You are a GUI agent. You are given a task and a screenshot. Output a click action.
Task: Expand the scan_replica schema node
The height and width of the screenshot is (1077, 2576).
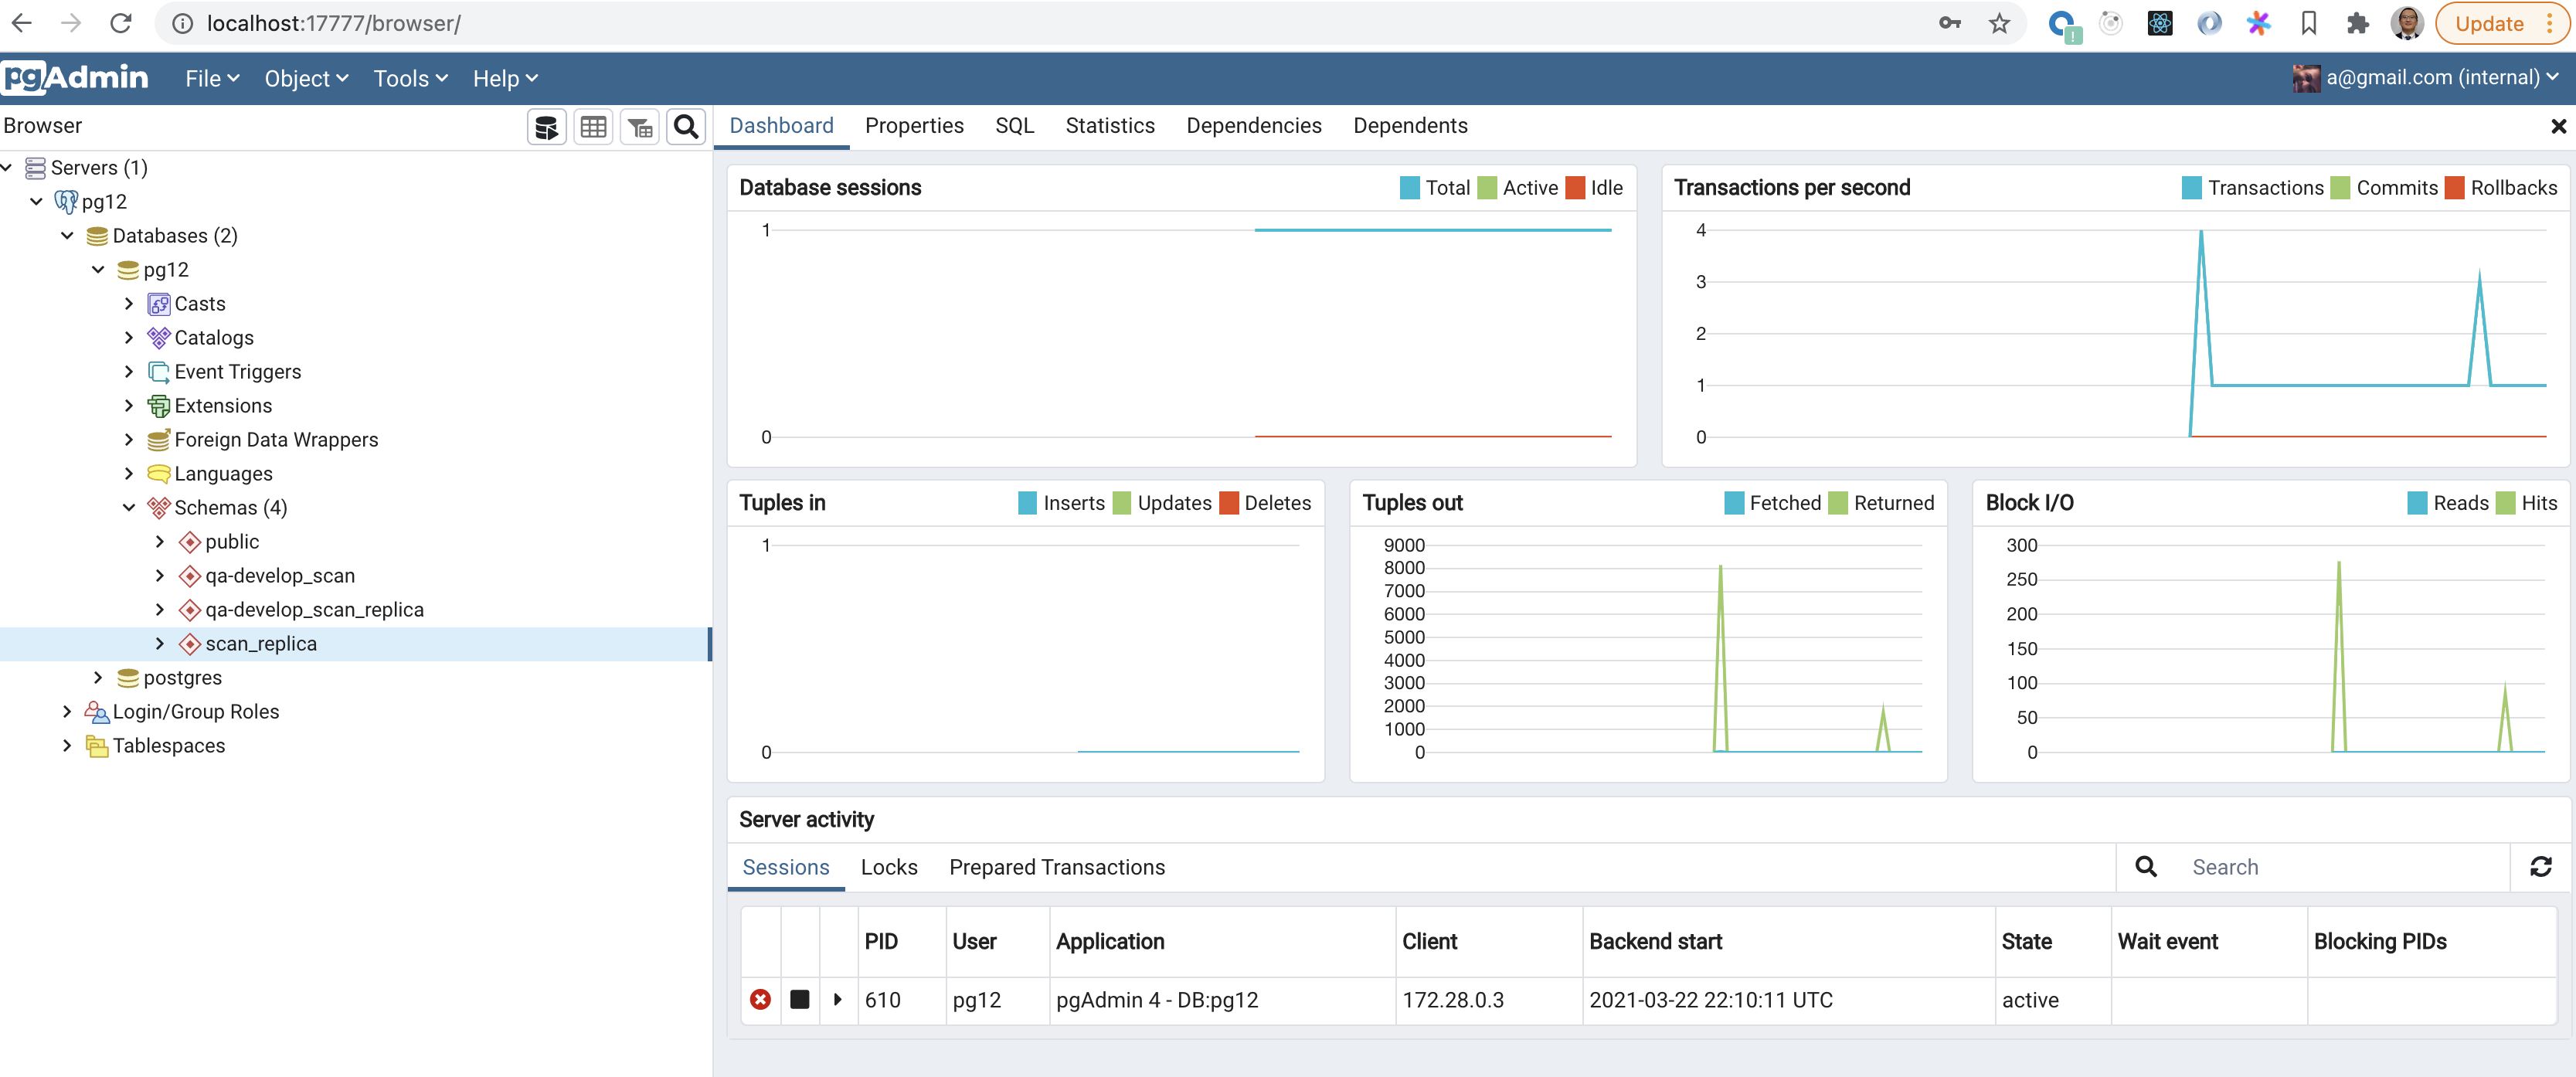point(160,644)
